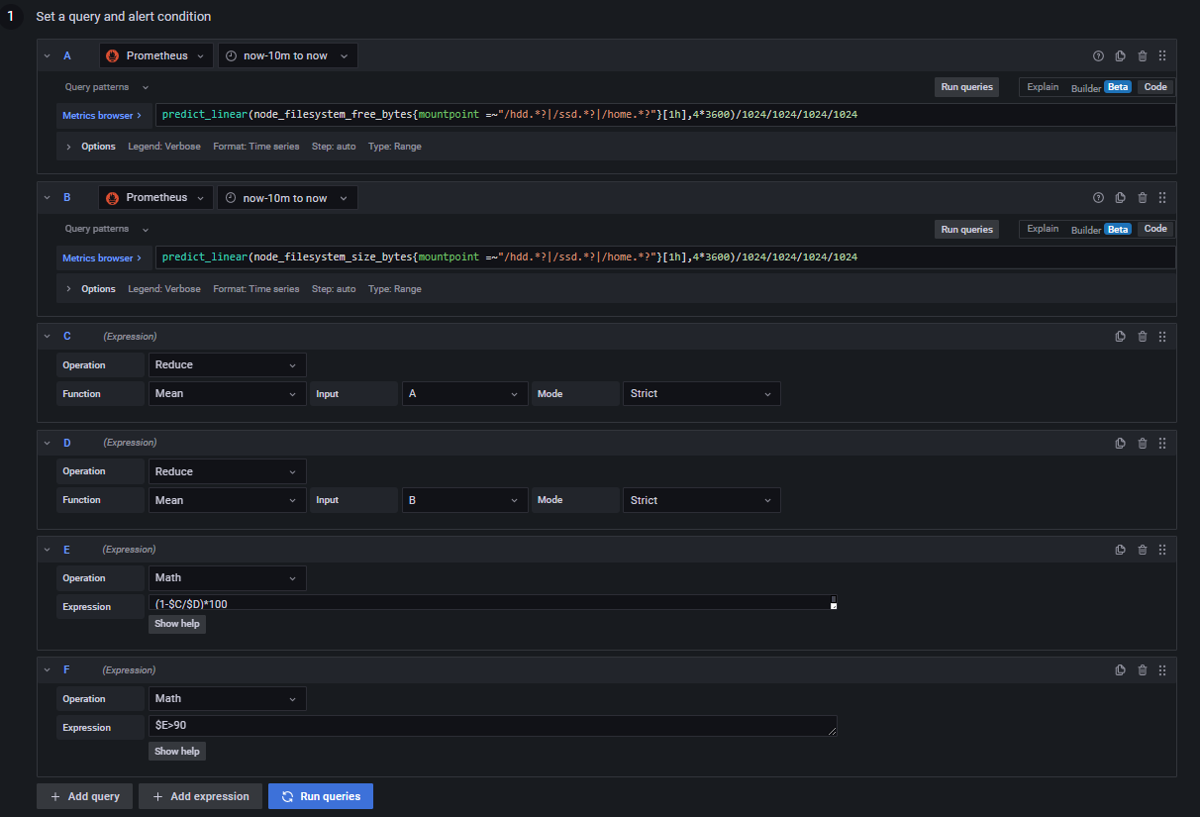The image size is (1200, 817).
Task: Add a new expression
Action: click(x=200, y=795)
